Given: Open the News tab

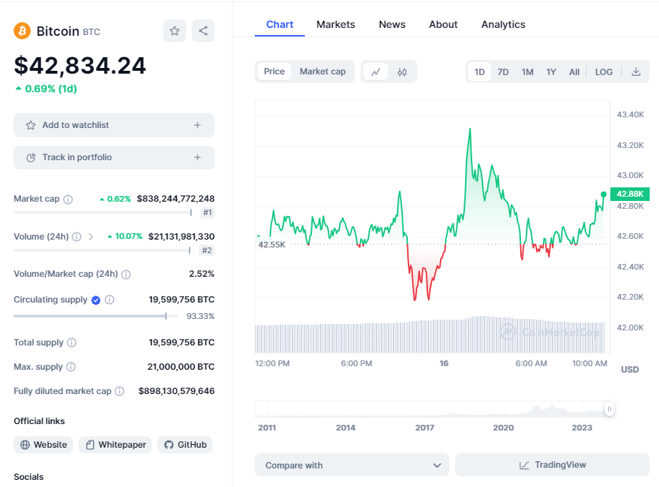Looking at the screenshot, I should point(392,24).
